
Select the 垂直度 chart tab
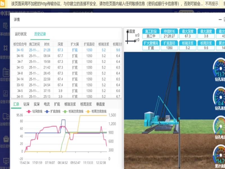[x=100, y=104]
